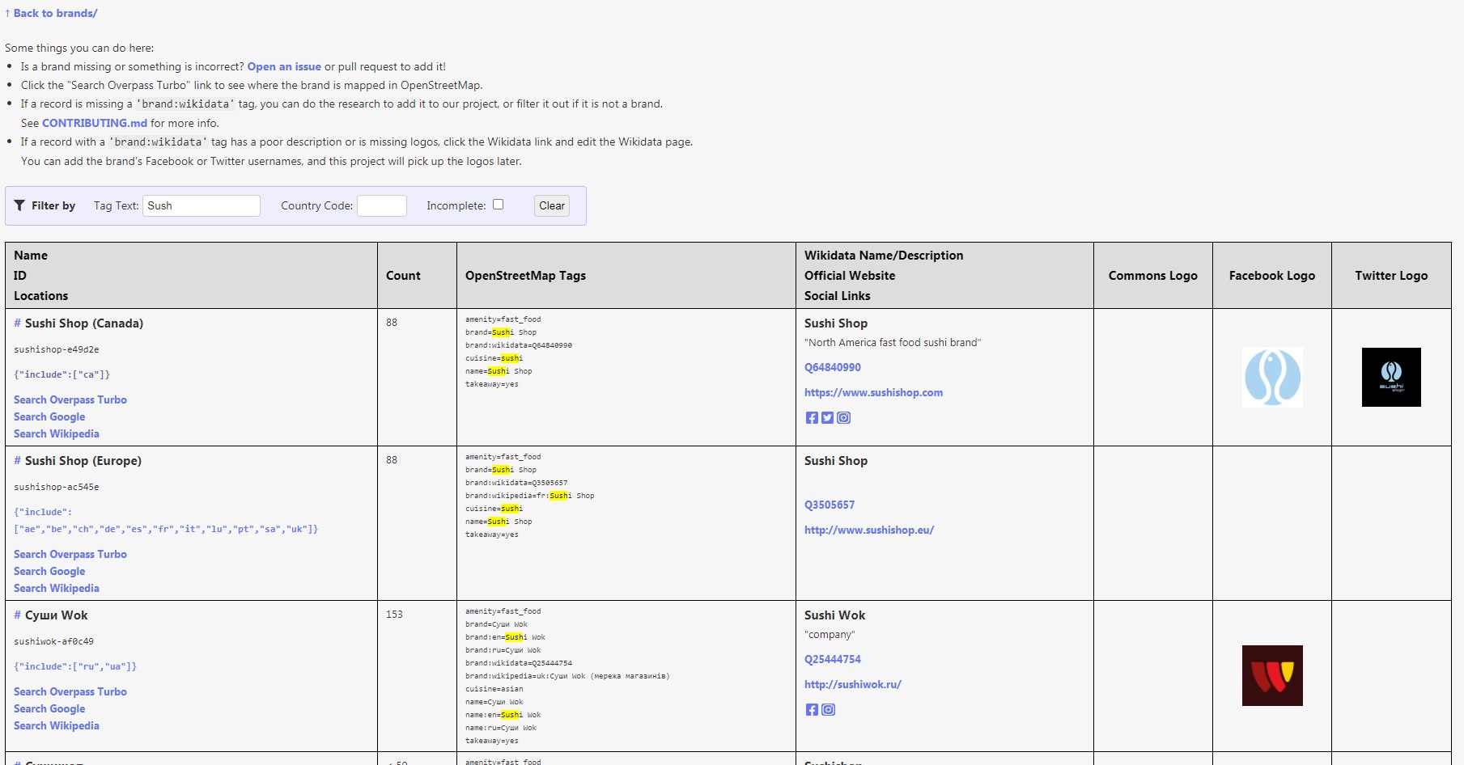The height and width of the screenshot is (765, 1464).
Task: Click the Facebook Logo column header
Action: pos(1272,275)
